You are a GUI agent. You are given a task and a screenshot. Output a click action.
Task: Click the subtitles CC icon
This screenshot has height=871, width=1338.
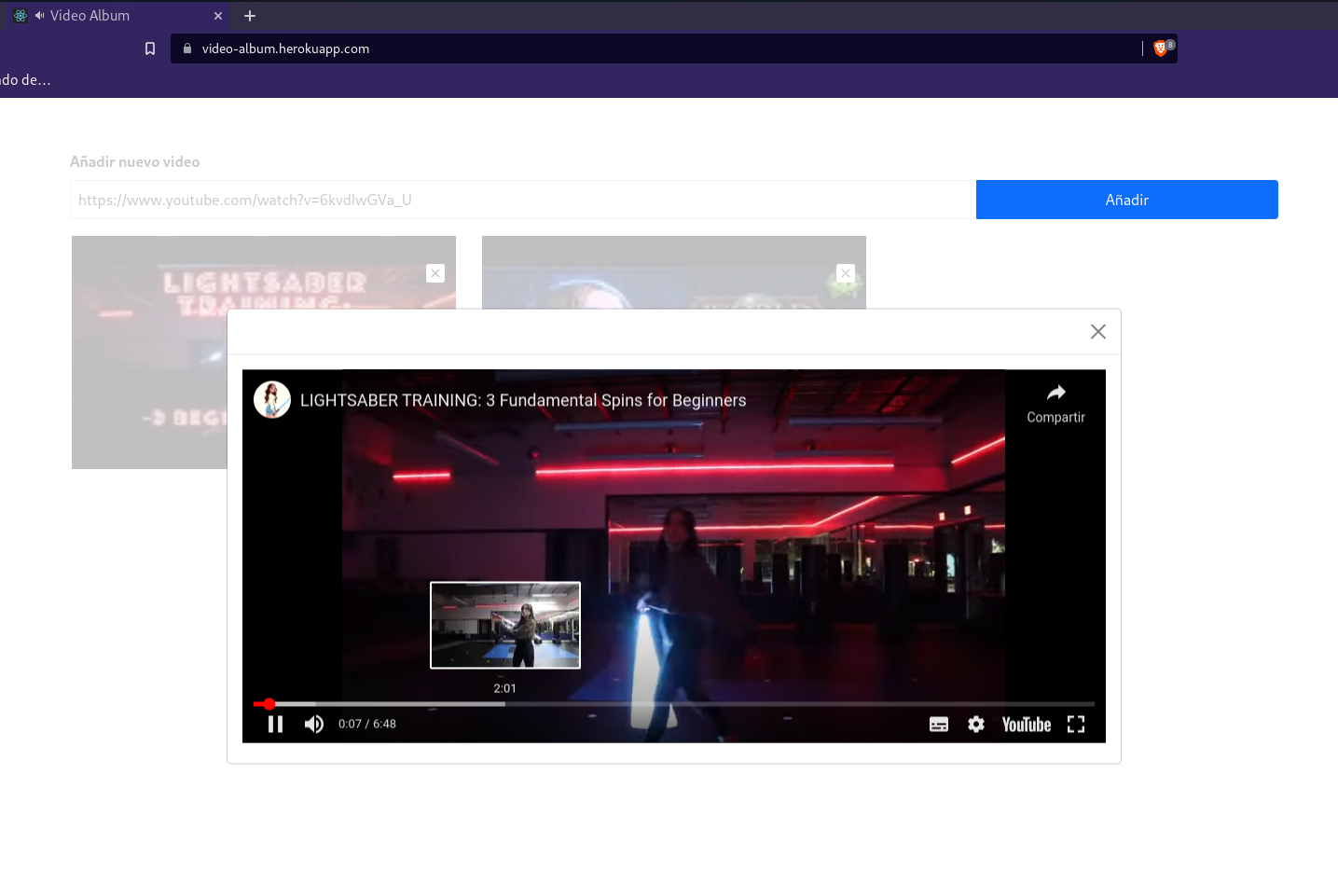coord(938,724)
